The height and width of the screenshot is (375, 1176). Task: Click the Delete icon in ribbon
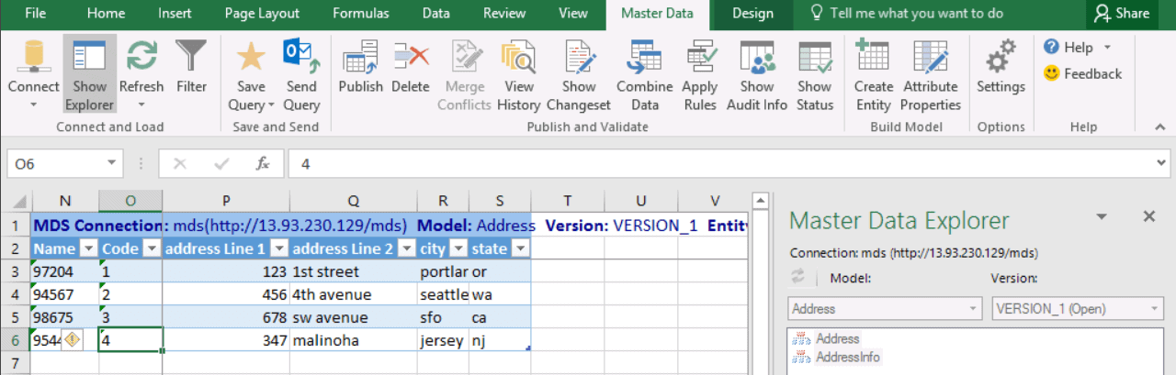pyautogui.click(x=411, y=57)
